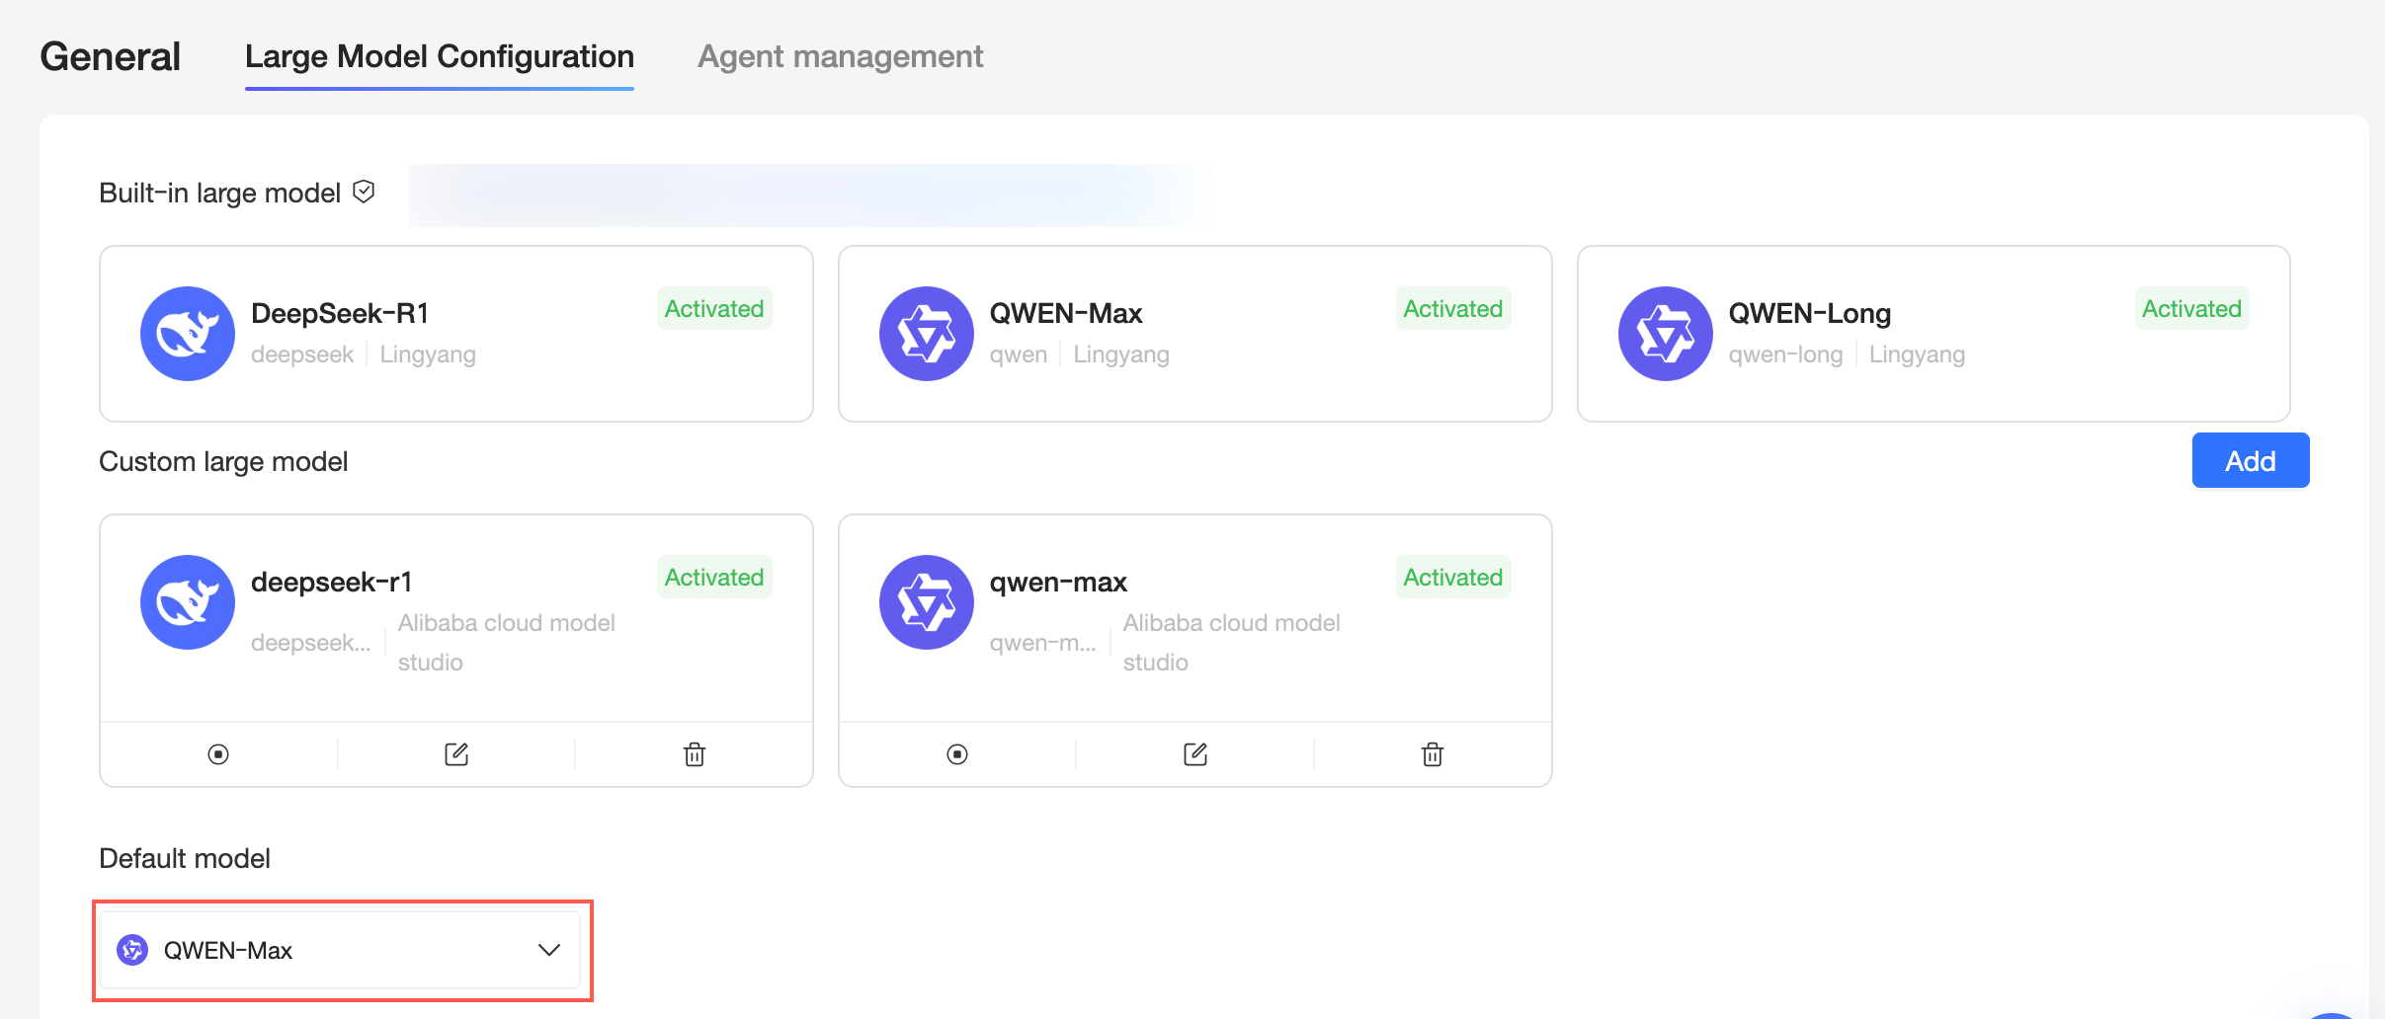Click truncated 'qwen-m...' identifier text

(1043, 643)
